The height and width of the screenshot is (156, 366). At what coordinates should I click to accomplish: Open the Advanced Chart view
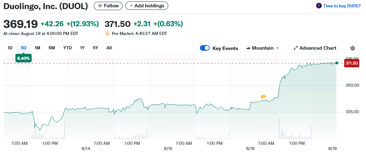click(x=315, y=48)
